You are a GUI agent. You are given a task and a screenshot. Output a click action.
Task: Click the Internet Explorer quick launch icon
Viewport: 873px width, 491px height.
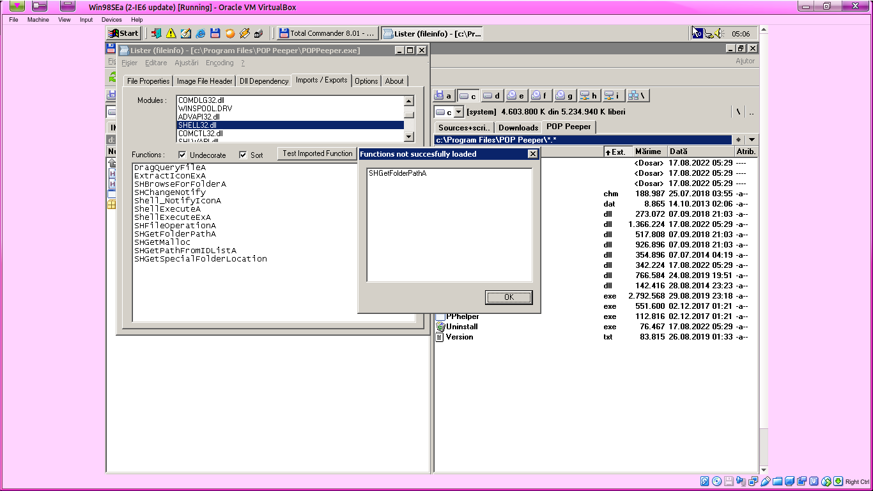[201, 33]
